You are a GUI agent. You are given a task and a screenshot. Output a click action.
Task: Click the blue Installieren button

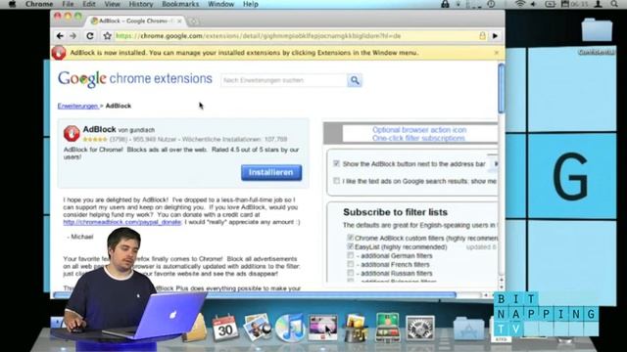click(x=271, y=172)
